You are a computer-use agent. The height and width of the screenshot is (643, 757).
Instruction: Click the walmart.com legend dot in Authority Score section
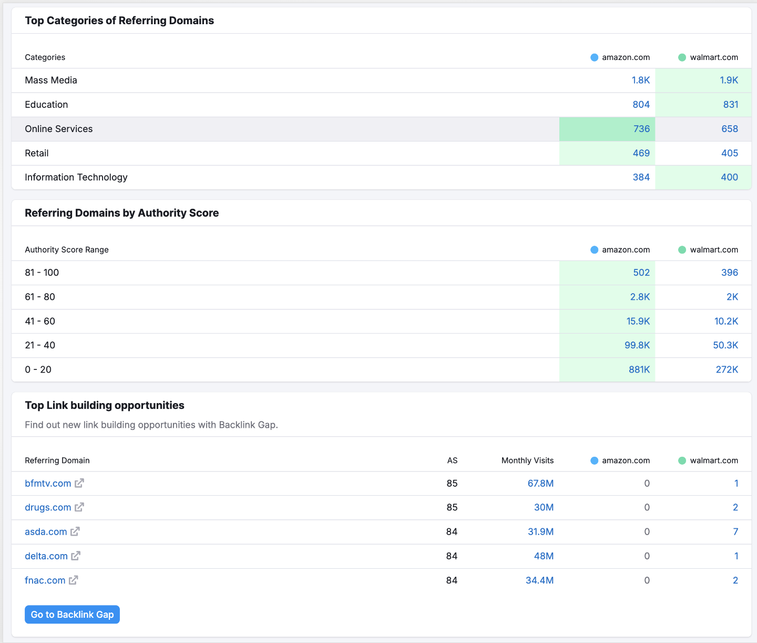point(682,249)
